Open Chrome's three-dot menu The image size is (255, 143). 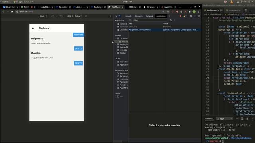point(198,12)
